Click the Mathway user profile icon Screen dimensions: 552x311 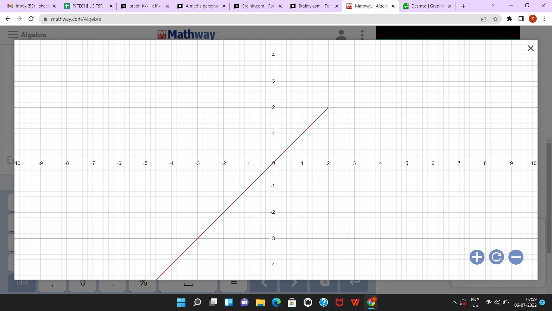coord(341,35)
